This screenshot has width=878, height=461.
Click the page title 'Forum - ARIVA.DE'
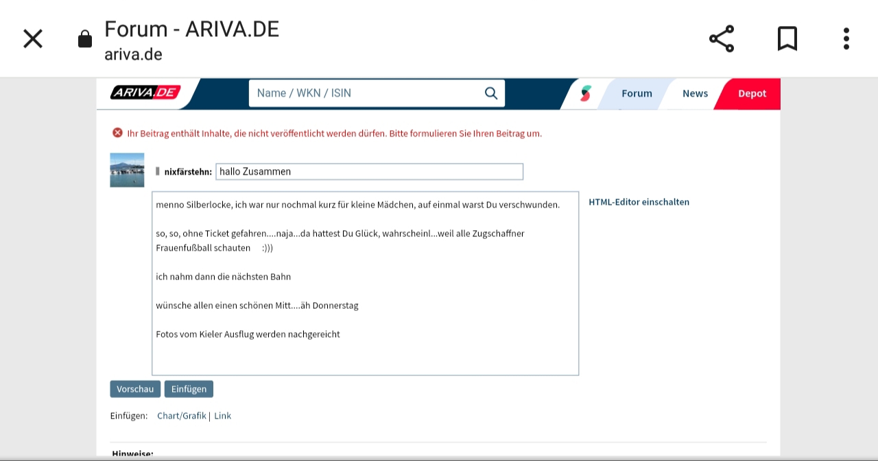191,29
